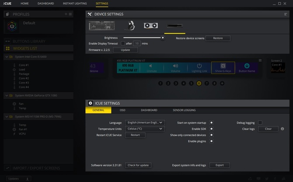This screenshot has width=293, height=182.
Task: Add a new profile with plus icon
Action: (x=66, y=14)
